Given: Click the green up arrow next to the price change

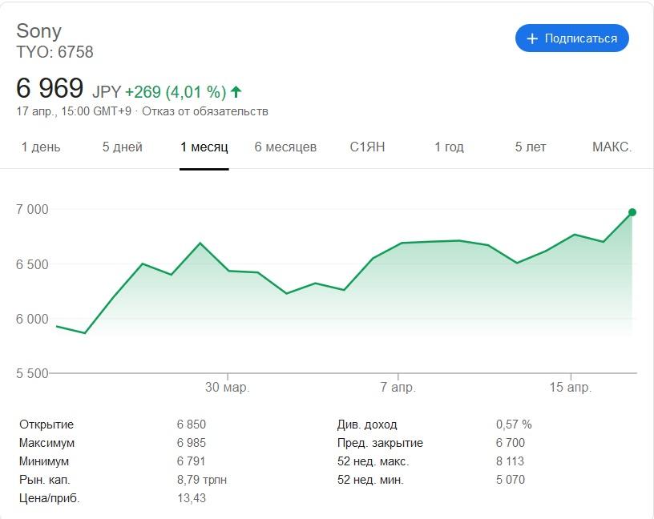Looking at the screenshot, I should (236, 91).
